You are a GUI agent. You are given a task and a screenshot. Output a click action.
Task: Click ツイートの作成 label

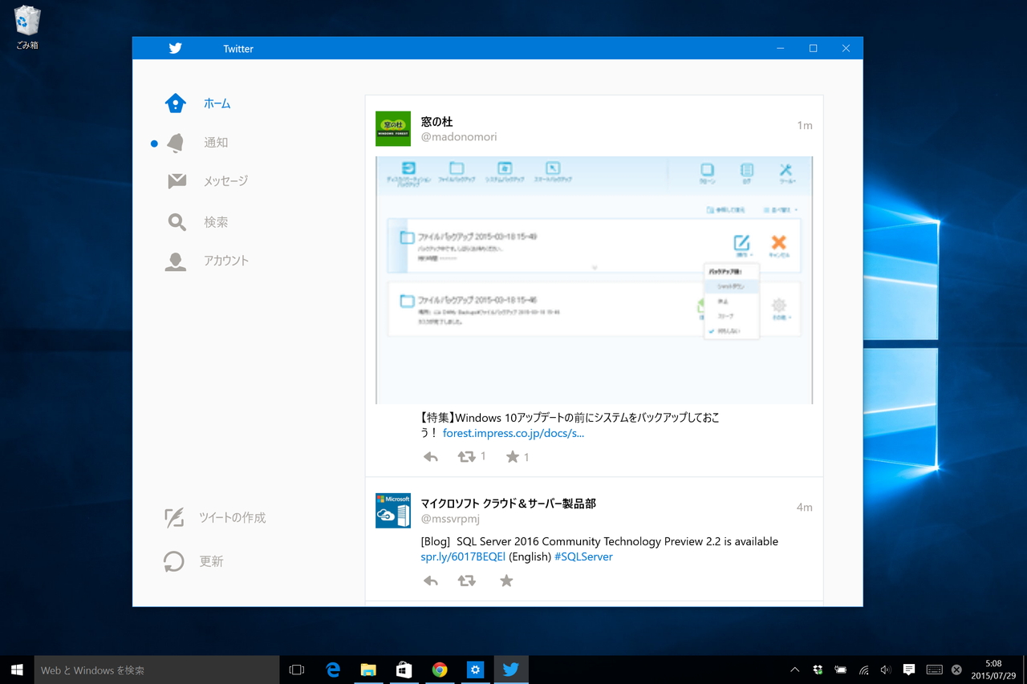[233, 518]
